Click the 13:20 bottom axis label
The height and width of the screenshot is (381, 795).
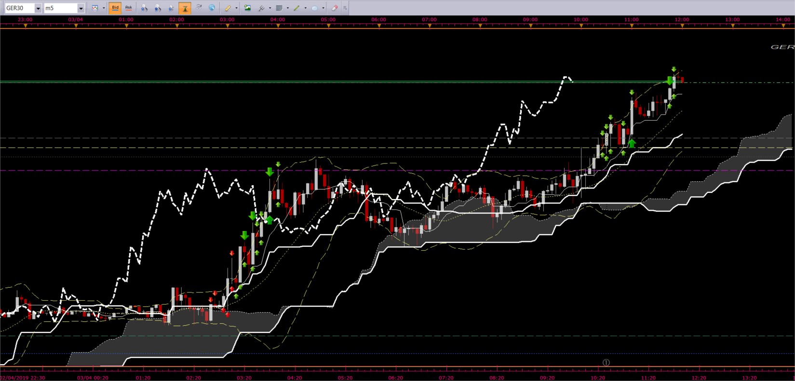pyautogui.click(x=749, y=378)
